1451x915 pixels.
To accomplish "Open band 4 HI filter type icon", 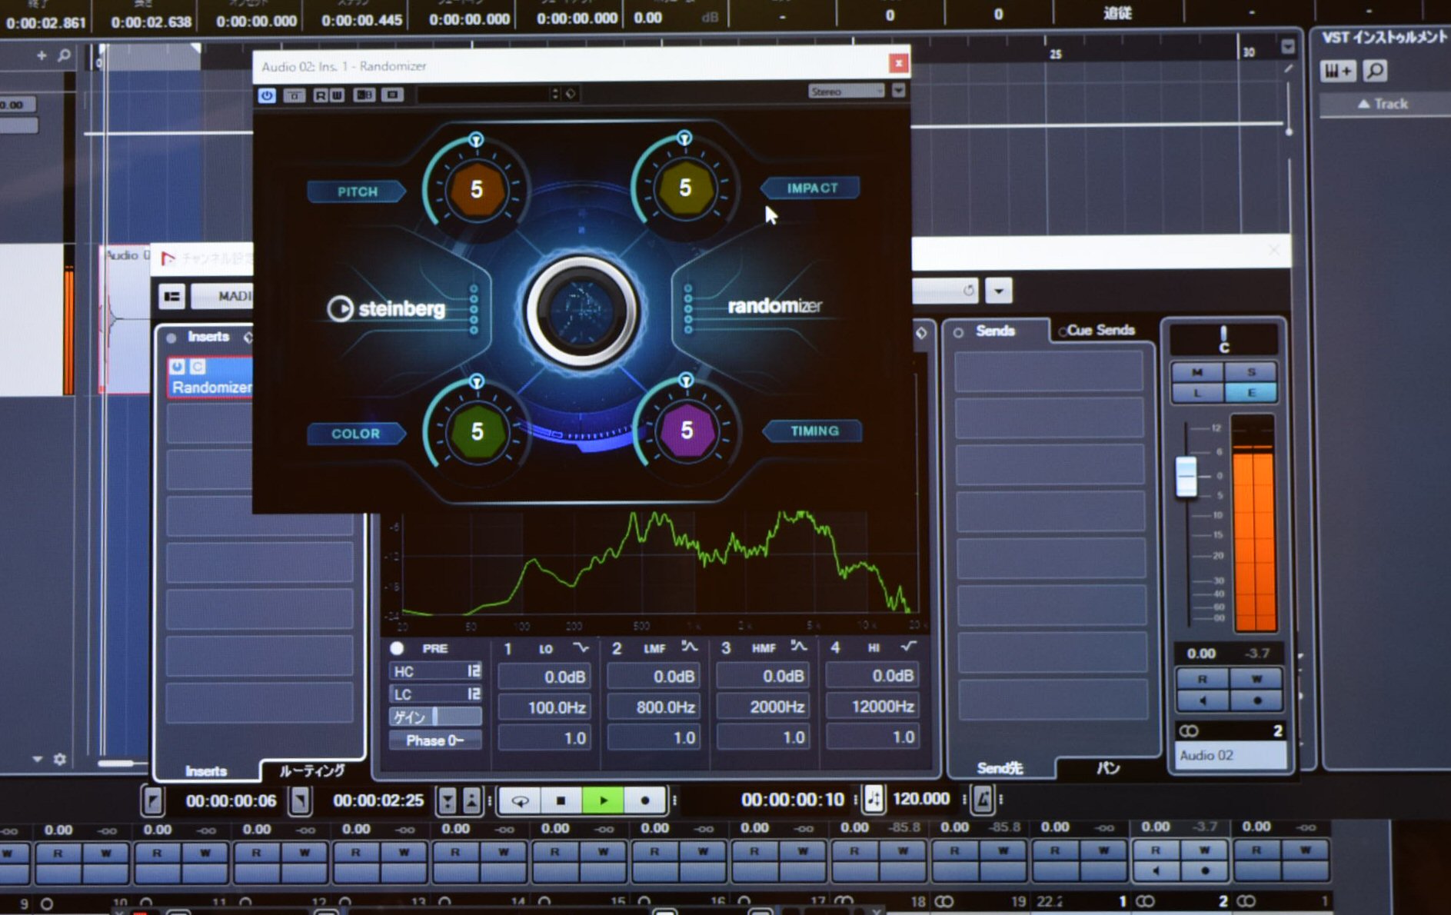I will [x=909, y=647].
